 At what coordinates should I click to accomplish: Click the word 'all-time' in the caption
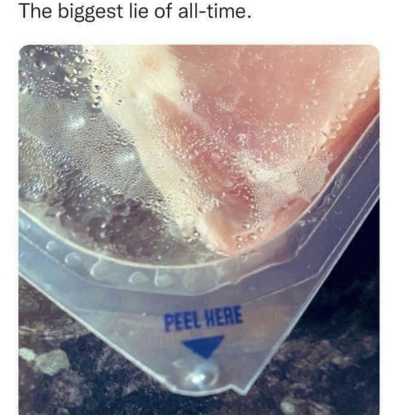click(215, 12)
